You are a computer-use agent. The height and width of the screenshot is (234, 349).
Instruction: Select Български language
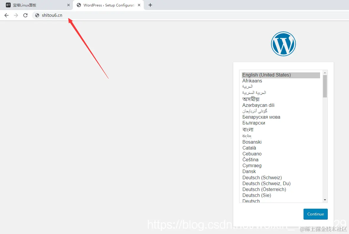point(281,123)
